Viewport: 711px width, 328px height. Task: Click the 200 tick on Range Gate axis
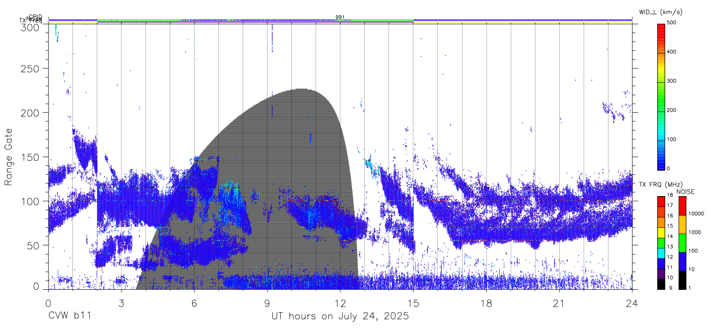pos(30,112)
